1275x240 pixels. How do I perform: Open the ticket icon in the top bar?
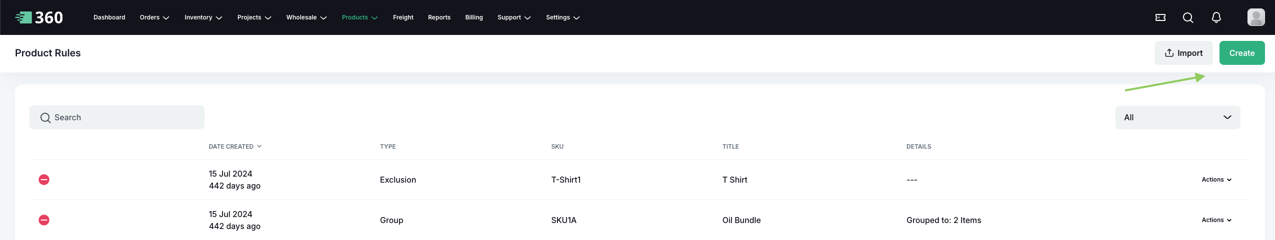(1160, 17)
